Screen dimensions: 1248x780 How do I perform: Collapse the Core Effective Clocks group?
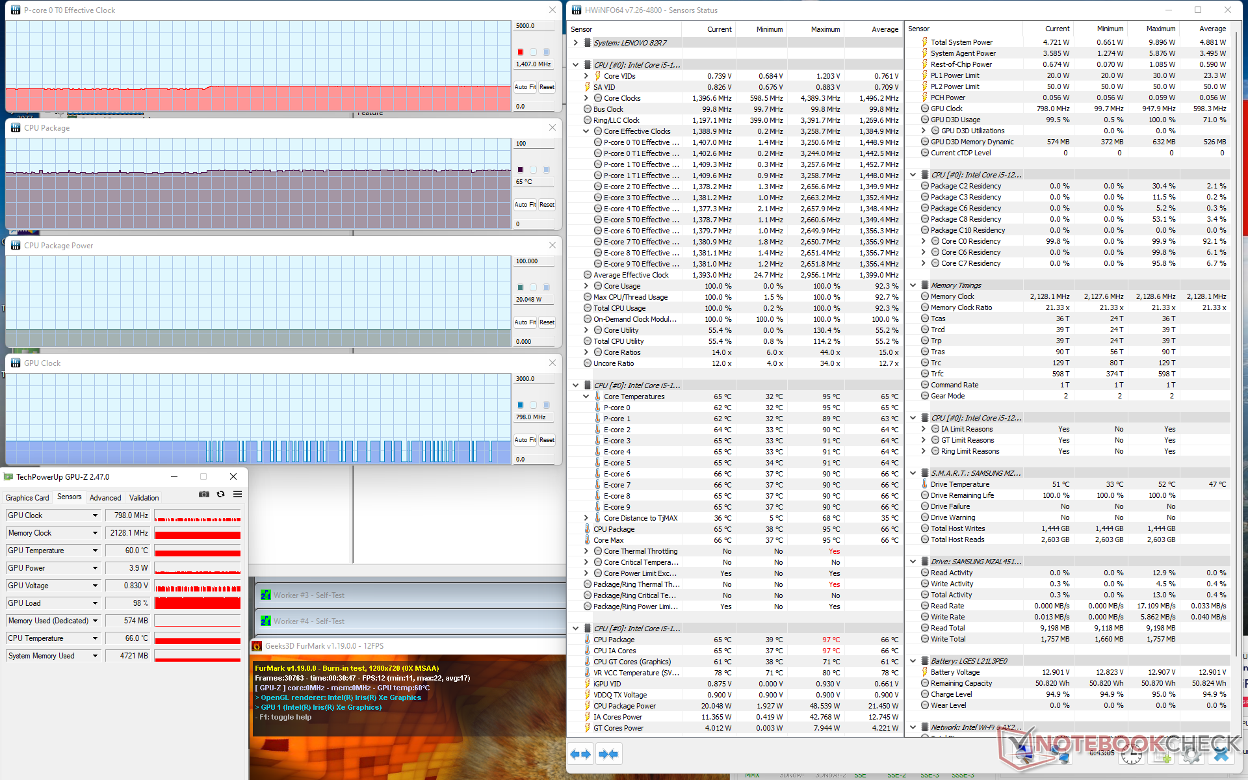pyautogui.click(x=586, y=131)
